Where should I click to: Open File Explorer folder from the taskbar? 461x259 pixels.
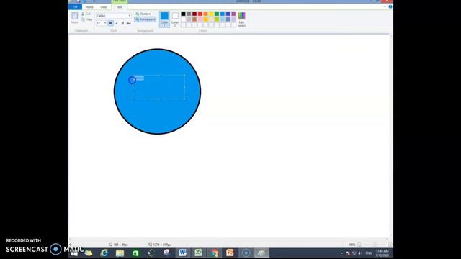120,253
